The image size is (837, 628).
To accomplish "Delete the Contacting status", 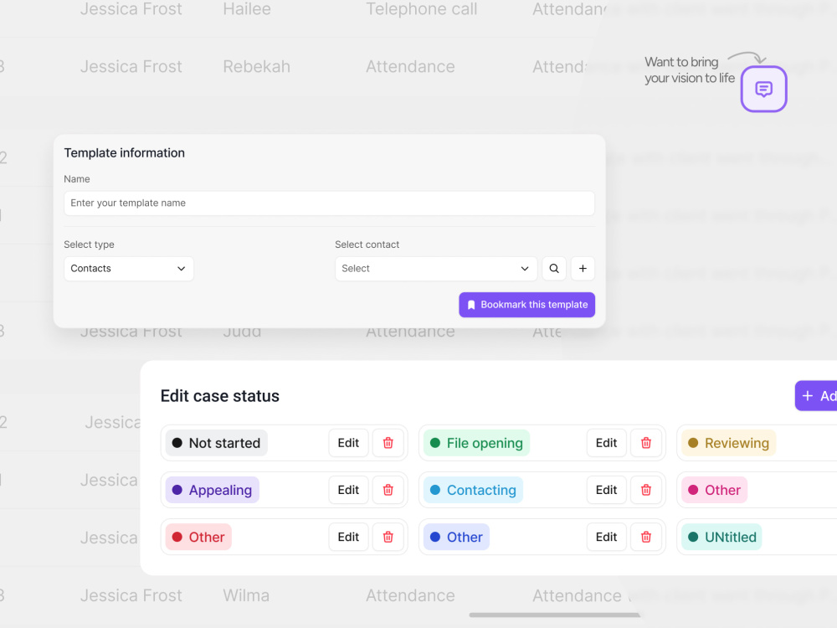I will [x=646, y=490].
